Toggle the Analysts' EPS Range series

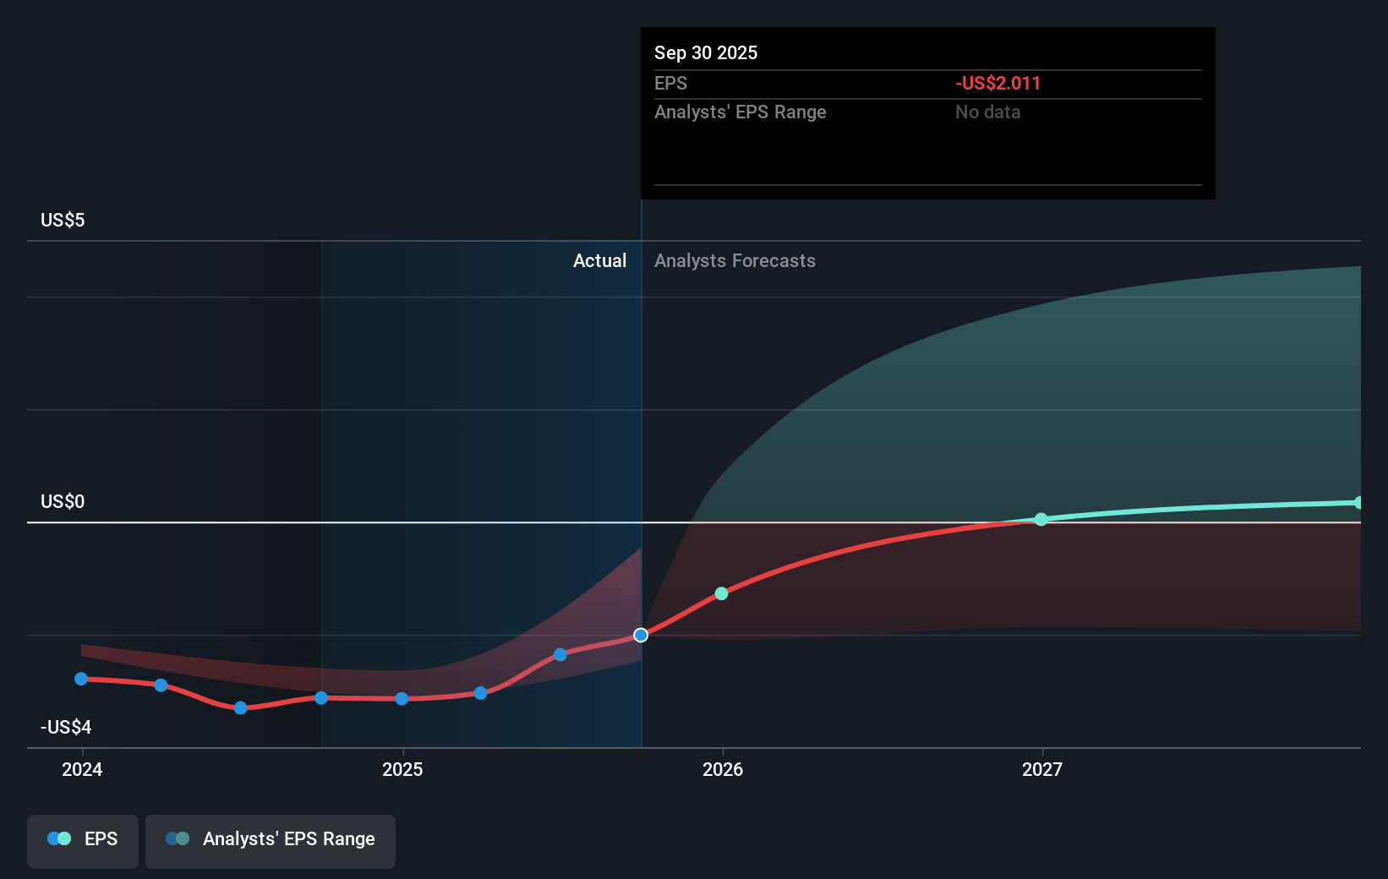(270, 839)
